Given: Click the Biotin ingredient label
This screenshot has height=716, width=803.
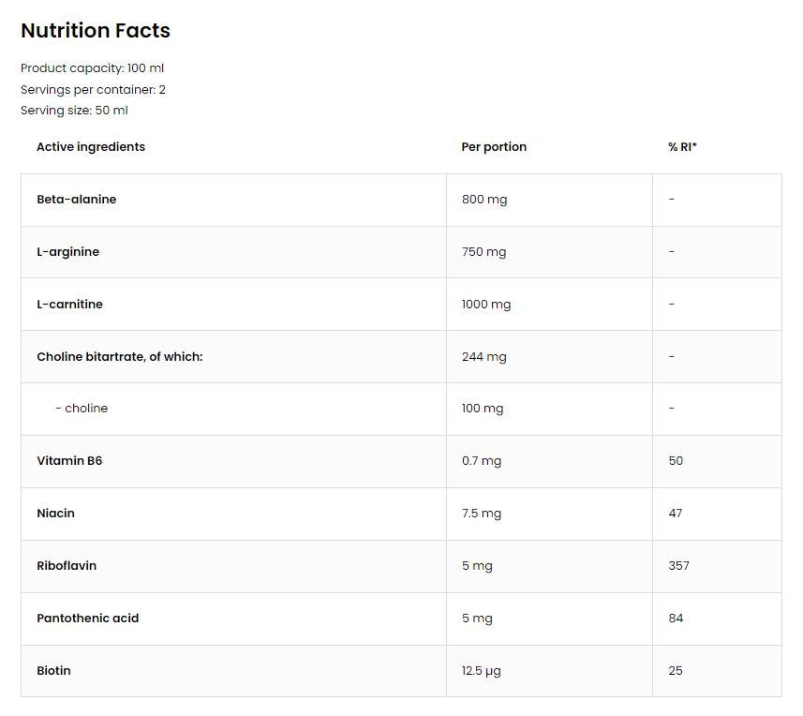Looking at the screenshot, I should pyautogui.click(x=53, y=671).
